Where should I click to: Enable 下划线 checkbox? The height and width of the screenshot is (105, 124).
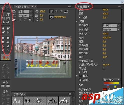tap(104, 68)
